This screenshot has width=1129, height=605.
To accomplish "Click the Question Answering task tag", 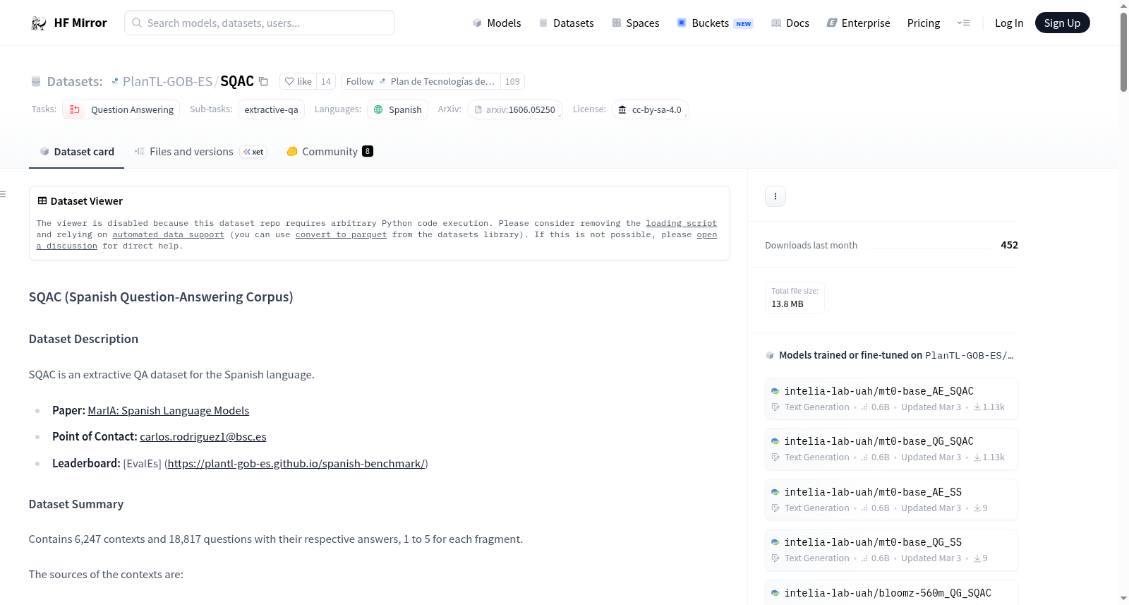I will click(121, 109).
